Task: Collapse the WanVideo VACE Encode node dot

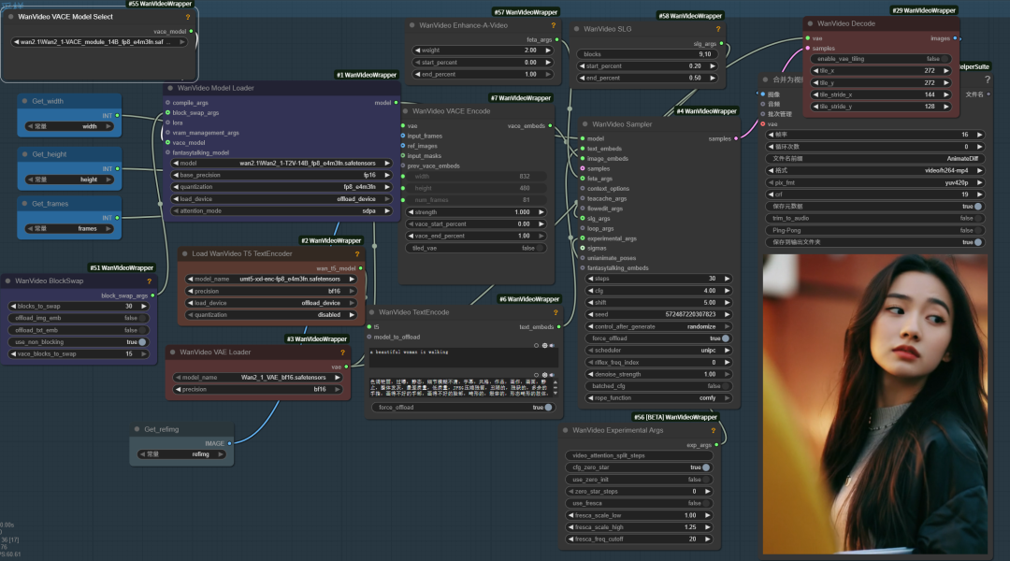Action: [405, 110]
